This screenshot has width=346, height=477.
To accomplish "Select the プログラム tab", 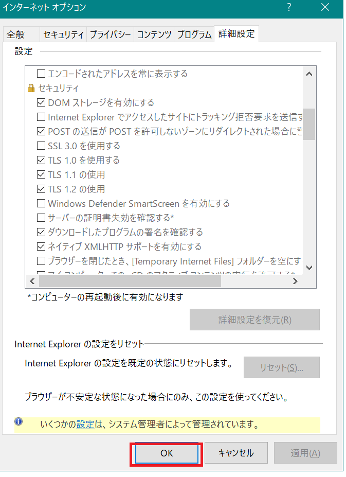I will (194, 34).
